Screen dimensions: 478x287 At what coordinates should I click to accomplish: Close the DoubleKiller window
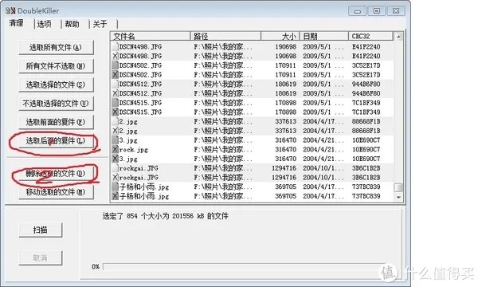click(396, 11)
